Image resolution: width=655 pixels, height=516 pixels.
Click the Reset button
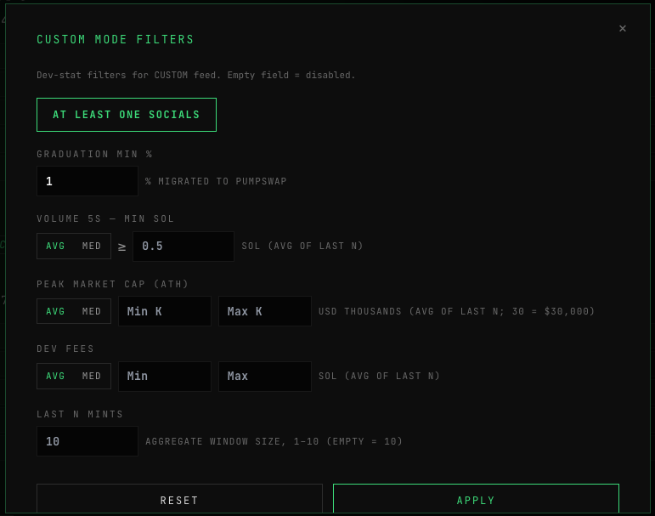pos(179,499)
